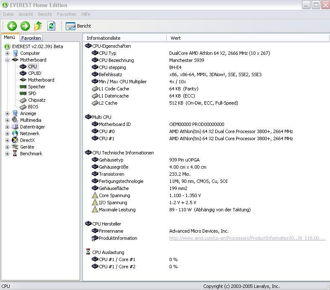The image size is (330, 290).
Task: Expand the Multimedia tree node
Action: [x=8, y=120]
